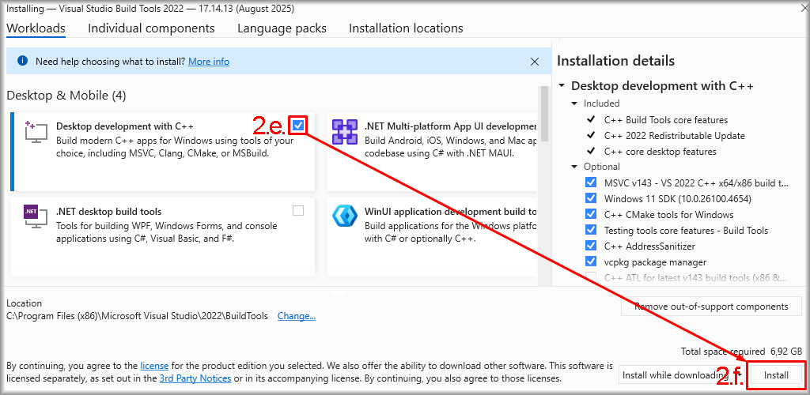Uncheck the vcpkg package manager option
Viewport: 810px width, 395px height.
pos(591,261)
